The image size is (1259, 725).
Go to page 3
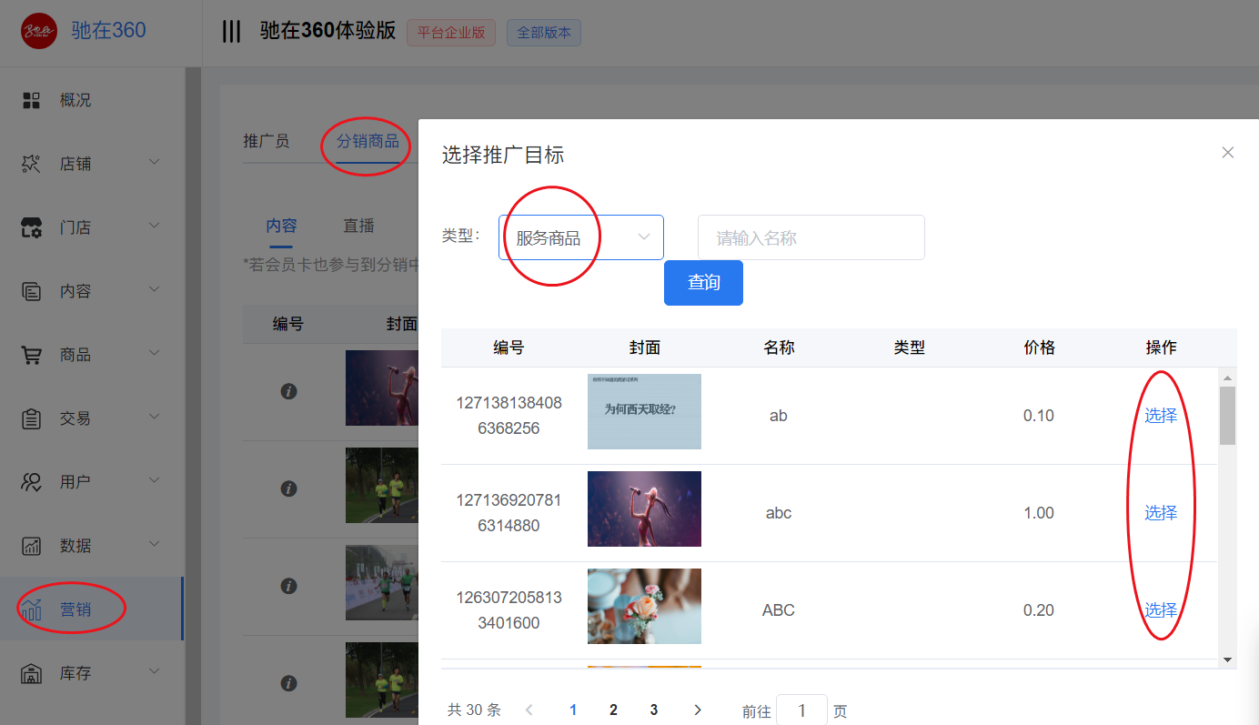(x=653, y=710)
